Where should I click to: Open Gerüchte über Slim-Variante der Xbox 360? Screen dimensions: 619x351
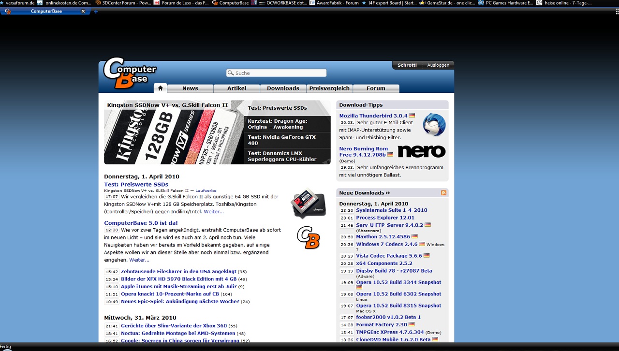coord(174,326)
